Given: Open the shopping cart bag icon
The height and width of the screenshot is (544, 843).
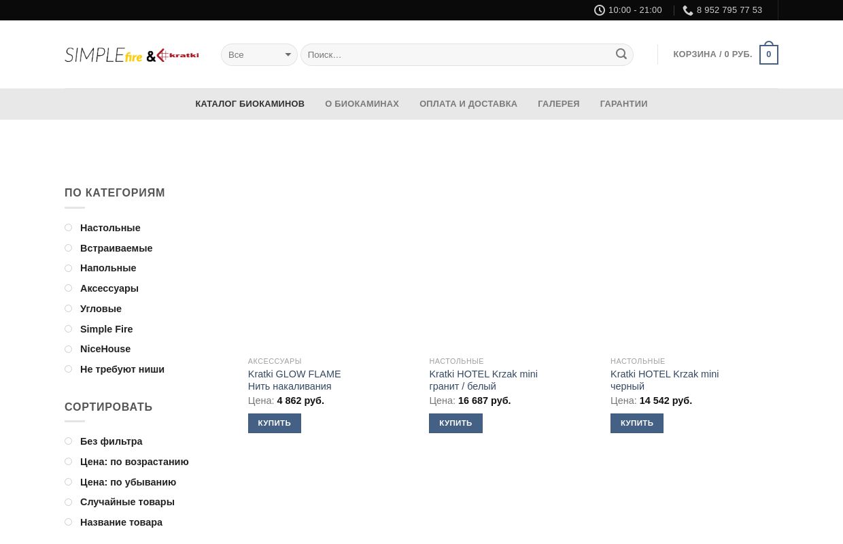Looking at the screenshot, I should 769,54.
